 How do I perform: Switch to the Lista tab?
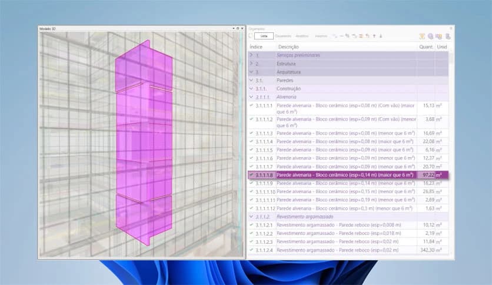tap(264, 36)
